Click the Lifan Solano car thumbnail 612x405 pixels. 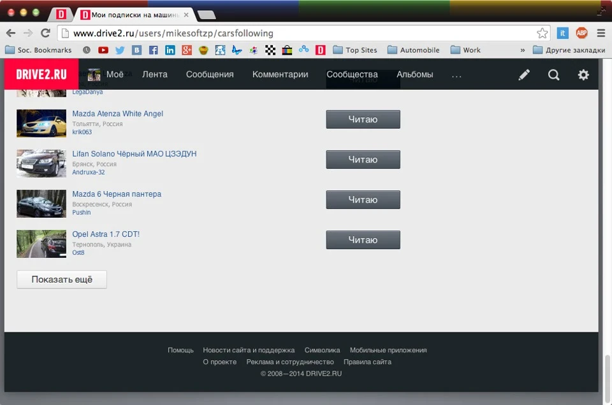[x=41, y=163]
